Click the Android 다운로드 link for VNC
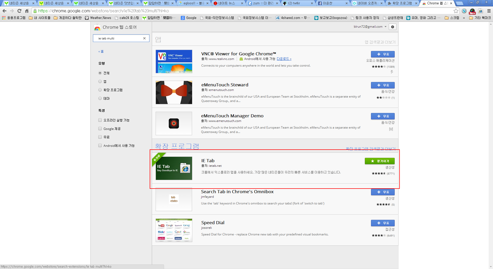The image size is (493, 269). 284,59
